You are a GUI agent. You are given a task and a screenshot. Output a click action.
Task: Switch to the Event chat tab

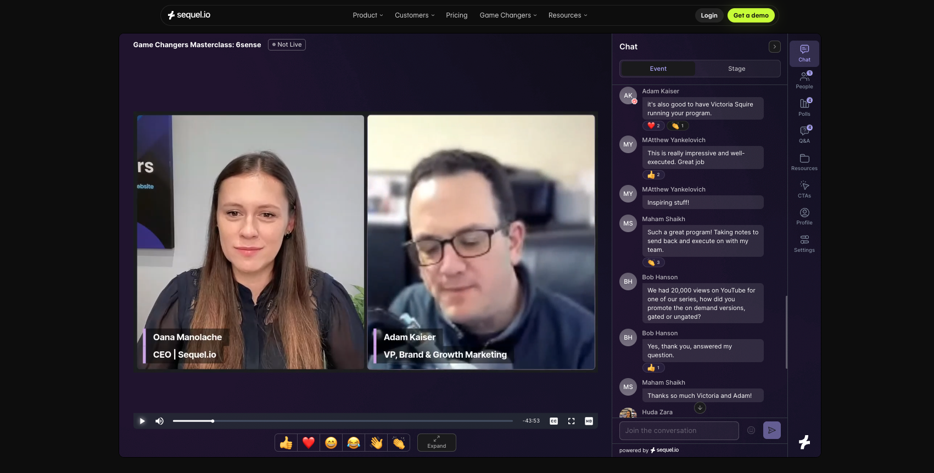point(658,69)
